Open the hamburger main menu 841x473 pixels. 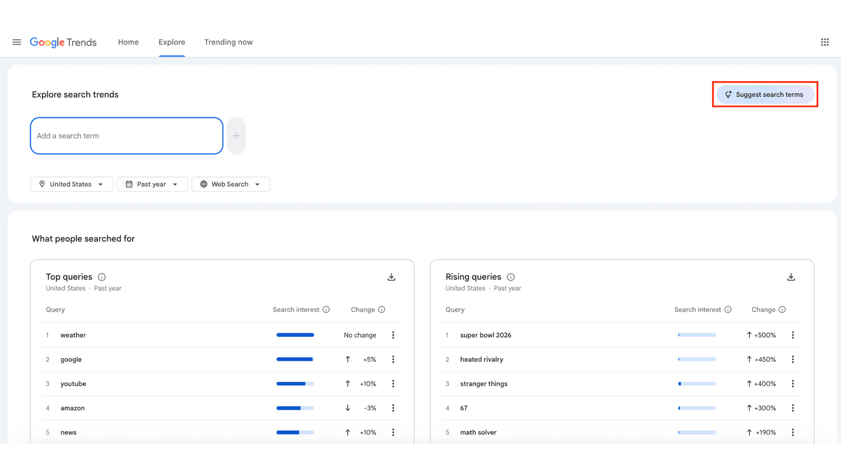pyautogui.click(x=17, y=42)
